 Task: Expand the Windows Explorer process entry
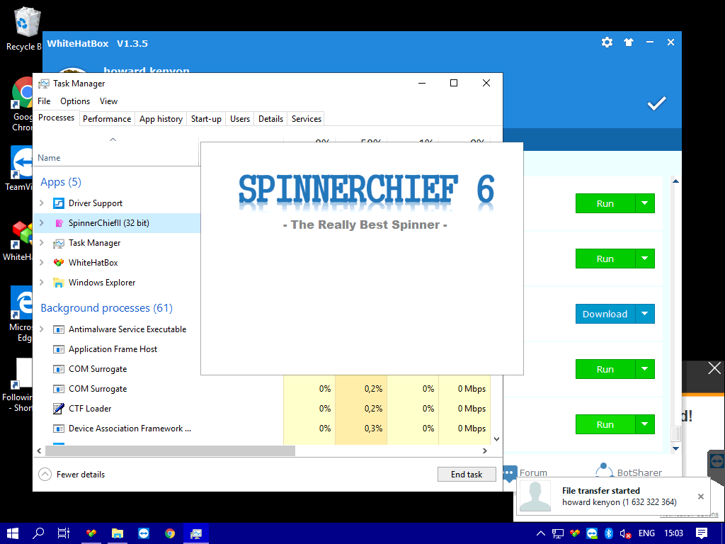click(x=42, y=283)
